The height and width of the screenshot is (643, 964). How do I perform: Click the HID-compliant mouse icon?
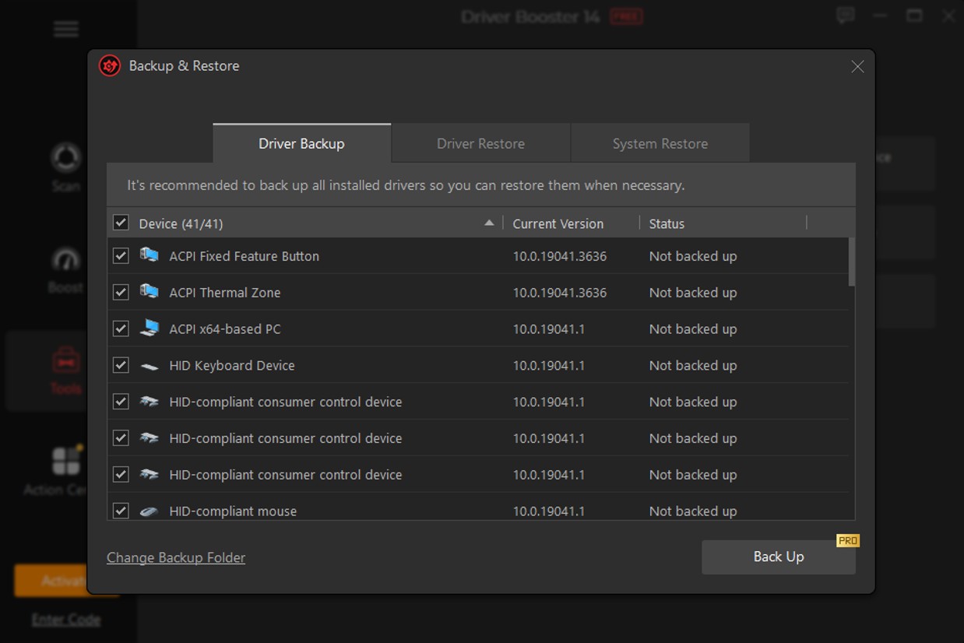pos(149,511)
